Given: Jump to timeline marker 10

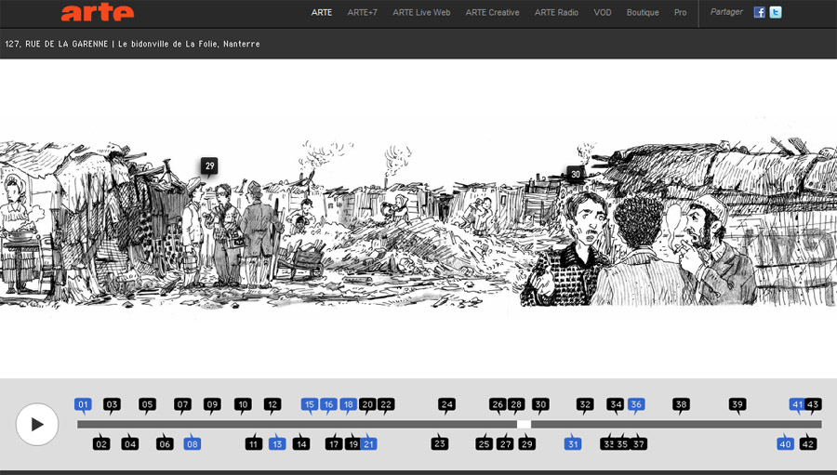Looking at the screenshot, I should point(243,404).
